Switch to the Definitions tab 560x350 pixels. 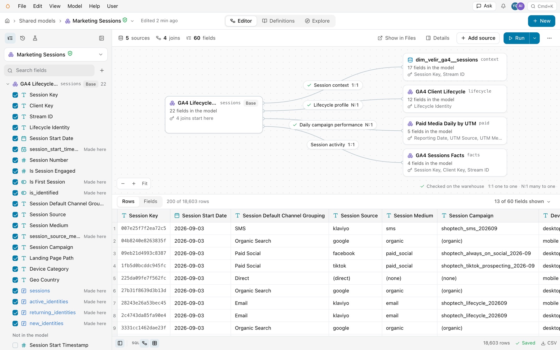[x=278, y=21]
